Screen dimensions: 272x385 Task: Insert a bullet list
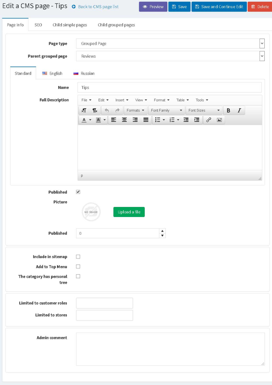pyautogui.click(x=158, y=120)
